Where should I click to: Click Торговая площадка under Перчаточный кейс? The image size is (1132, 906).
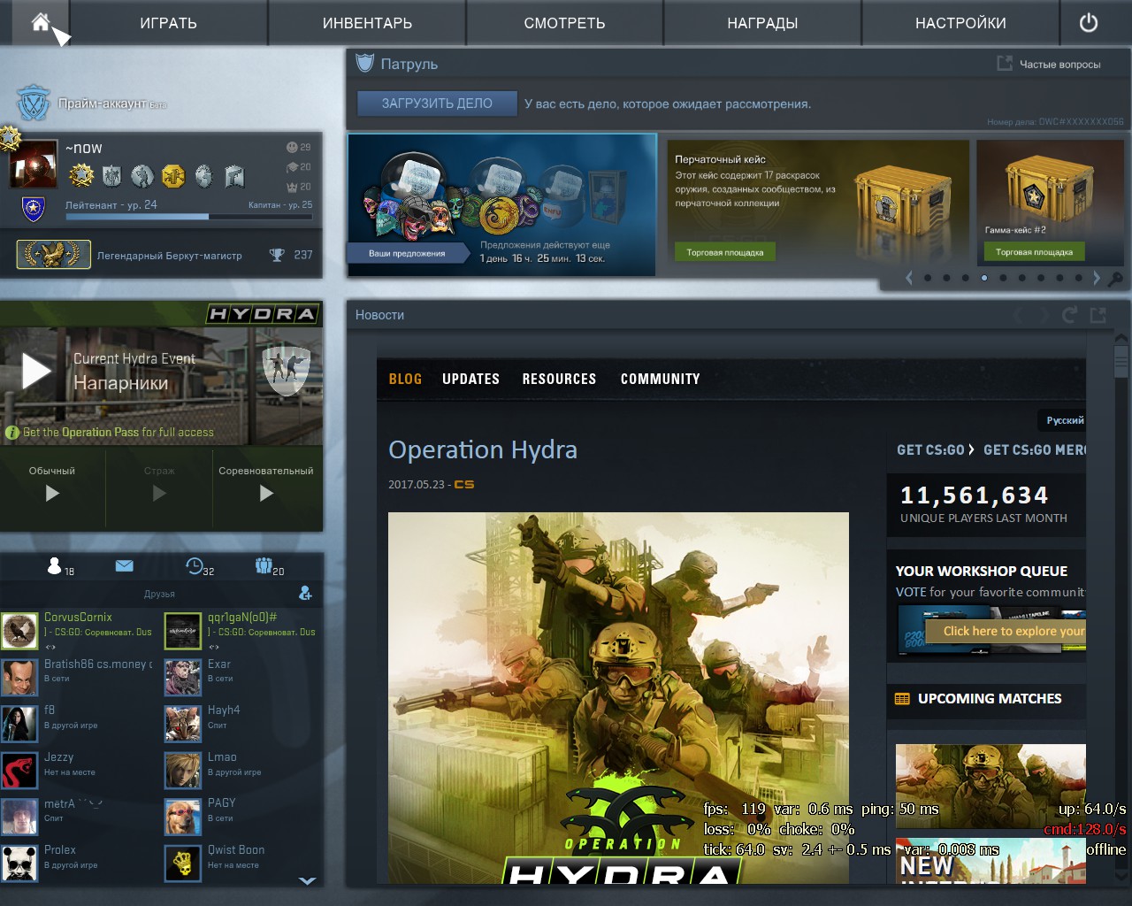725,252
